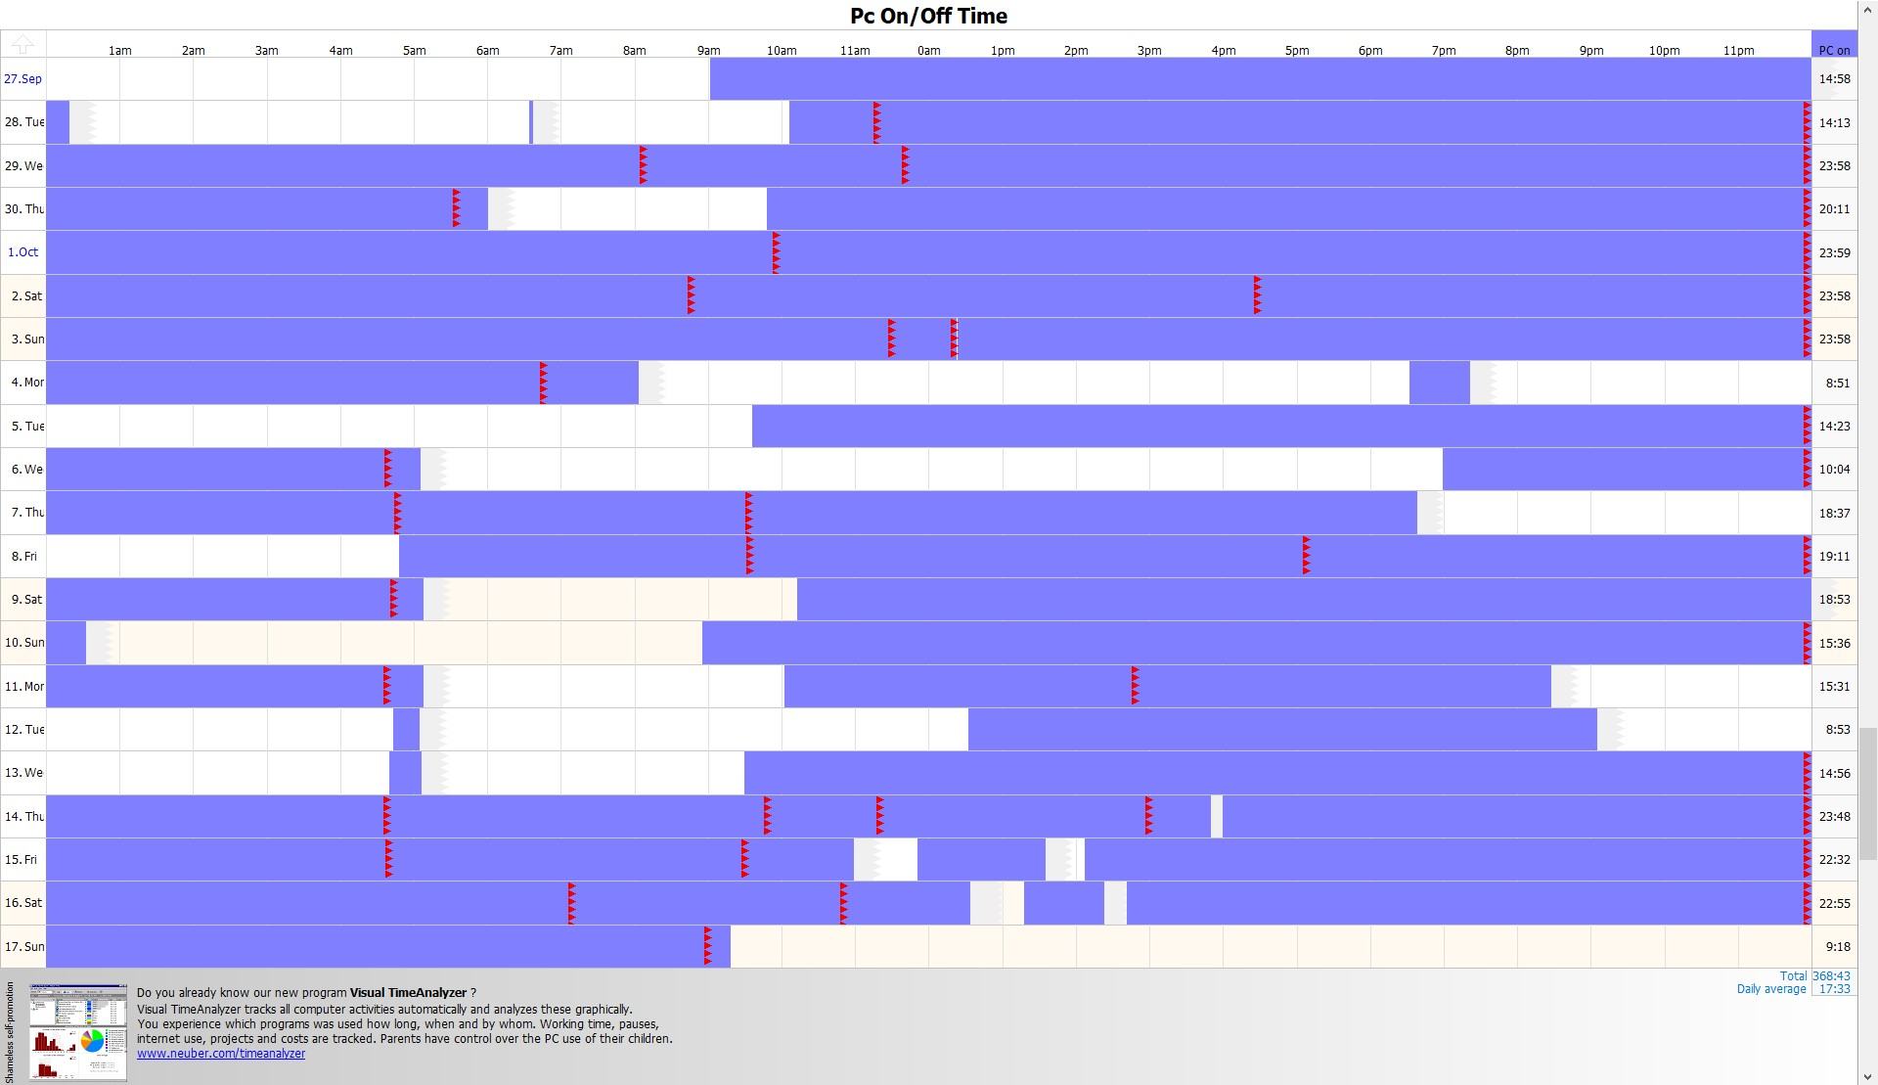
Task: Click the red marker in the 4.Mon row
Action: (543, 383)
